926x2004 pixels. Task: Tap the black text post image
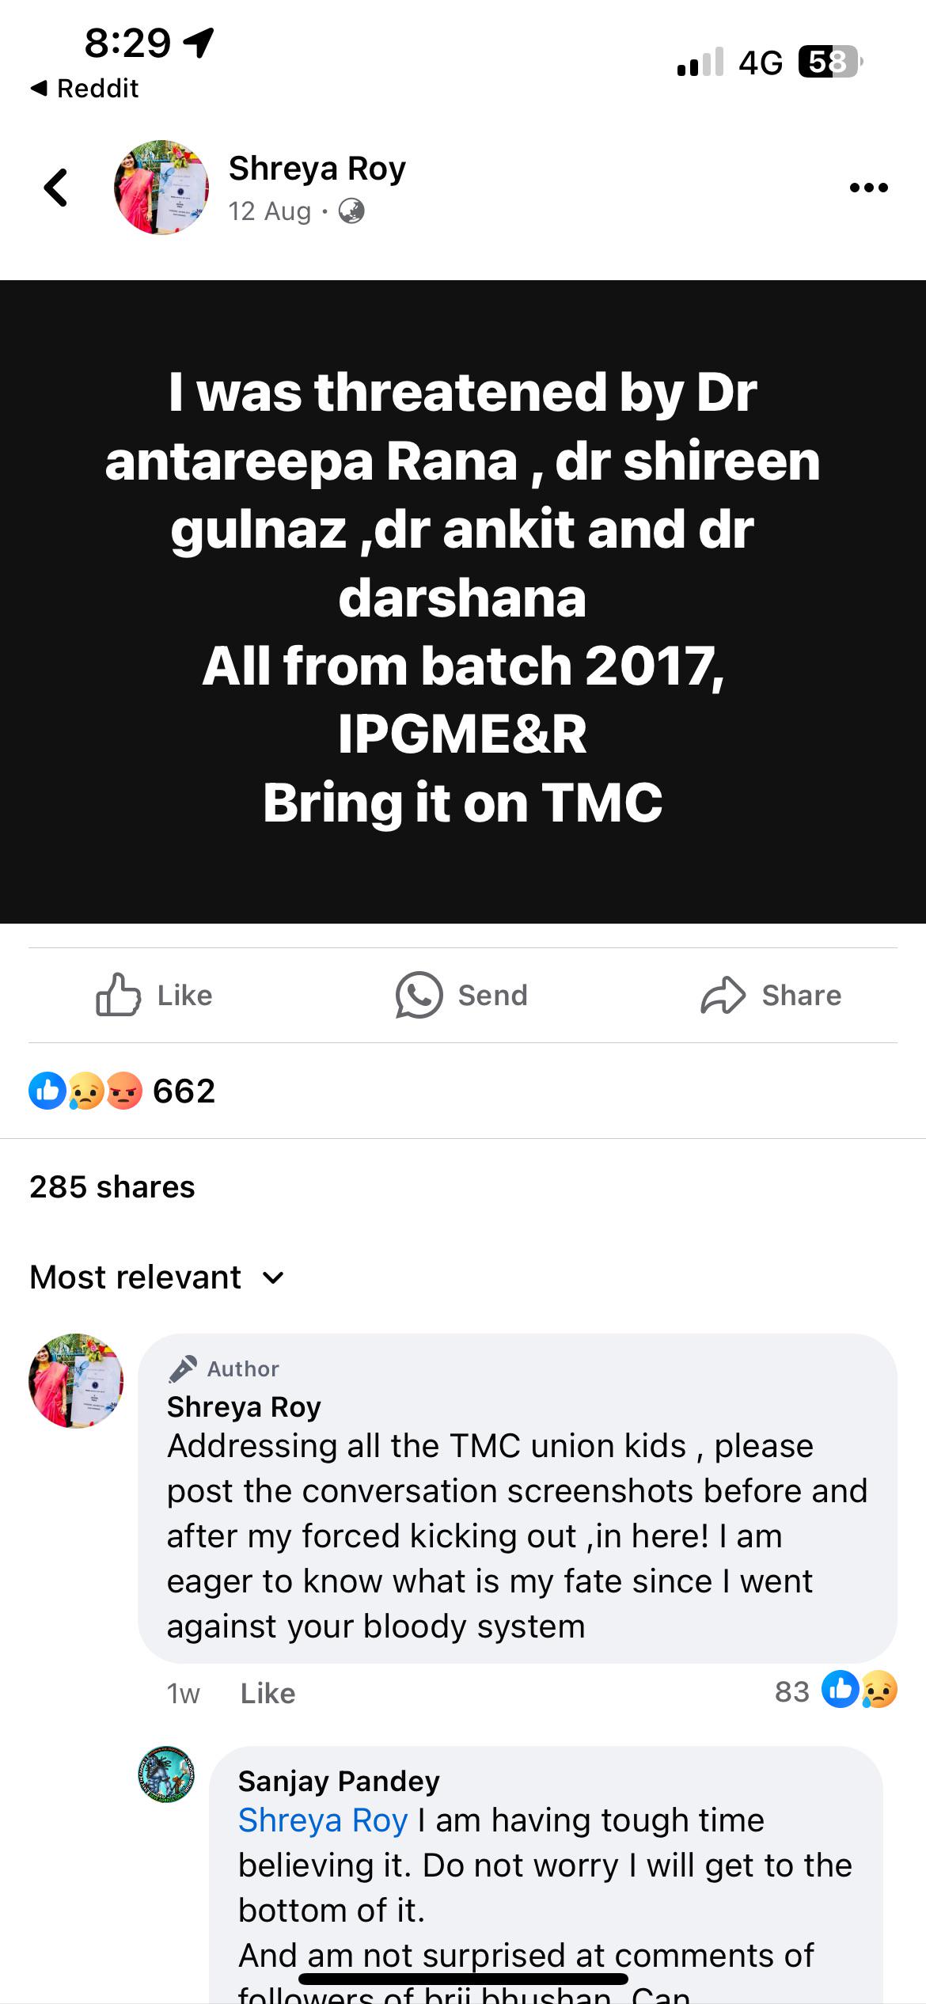coord(463,602)
